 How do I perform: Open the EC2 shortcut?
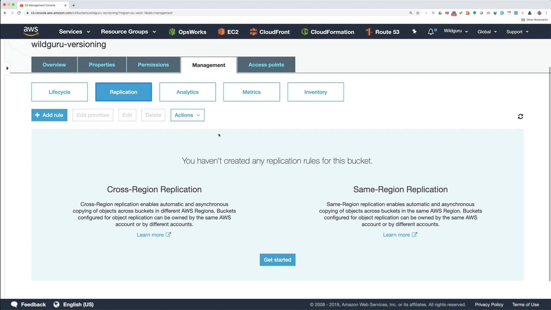coord(228,32)
